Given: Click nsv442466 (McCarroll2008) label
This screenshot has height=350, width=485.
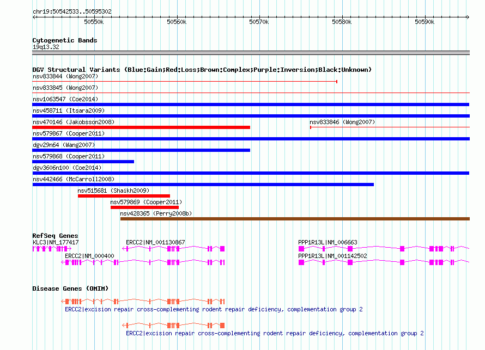Looking at the screenshot, I should 74,179.
